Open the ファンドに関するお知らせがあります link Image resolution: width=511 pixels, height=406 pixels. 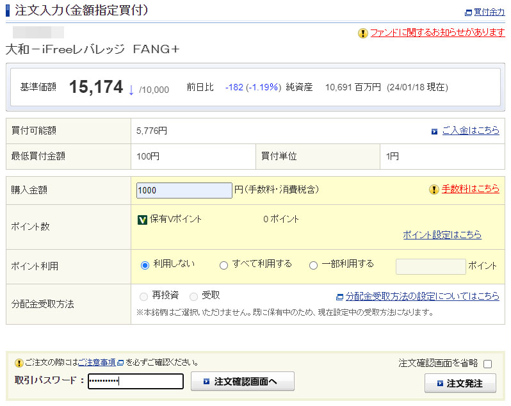(x=437, y=33)
